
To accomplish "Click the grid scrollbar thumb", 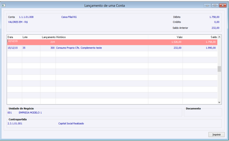I will pos(219,69).
